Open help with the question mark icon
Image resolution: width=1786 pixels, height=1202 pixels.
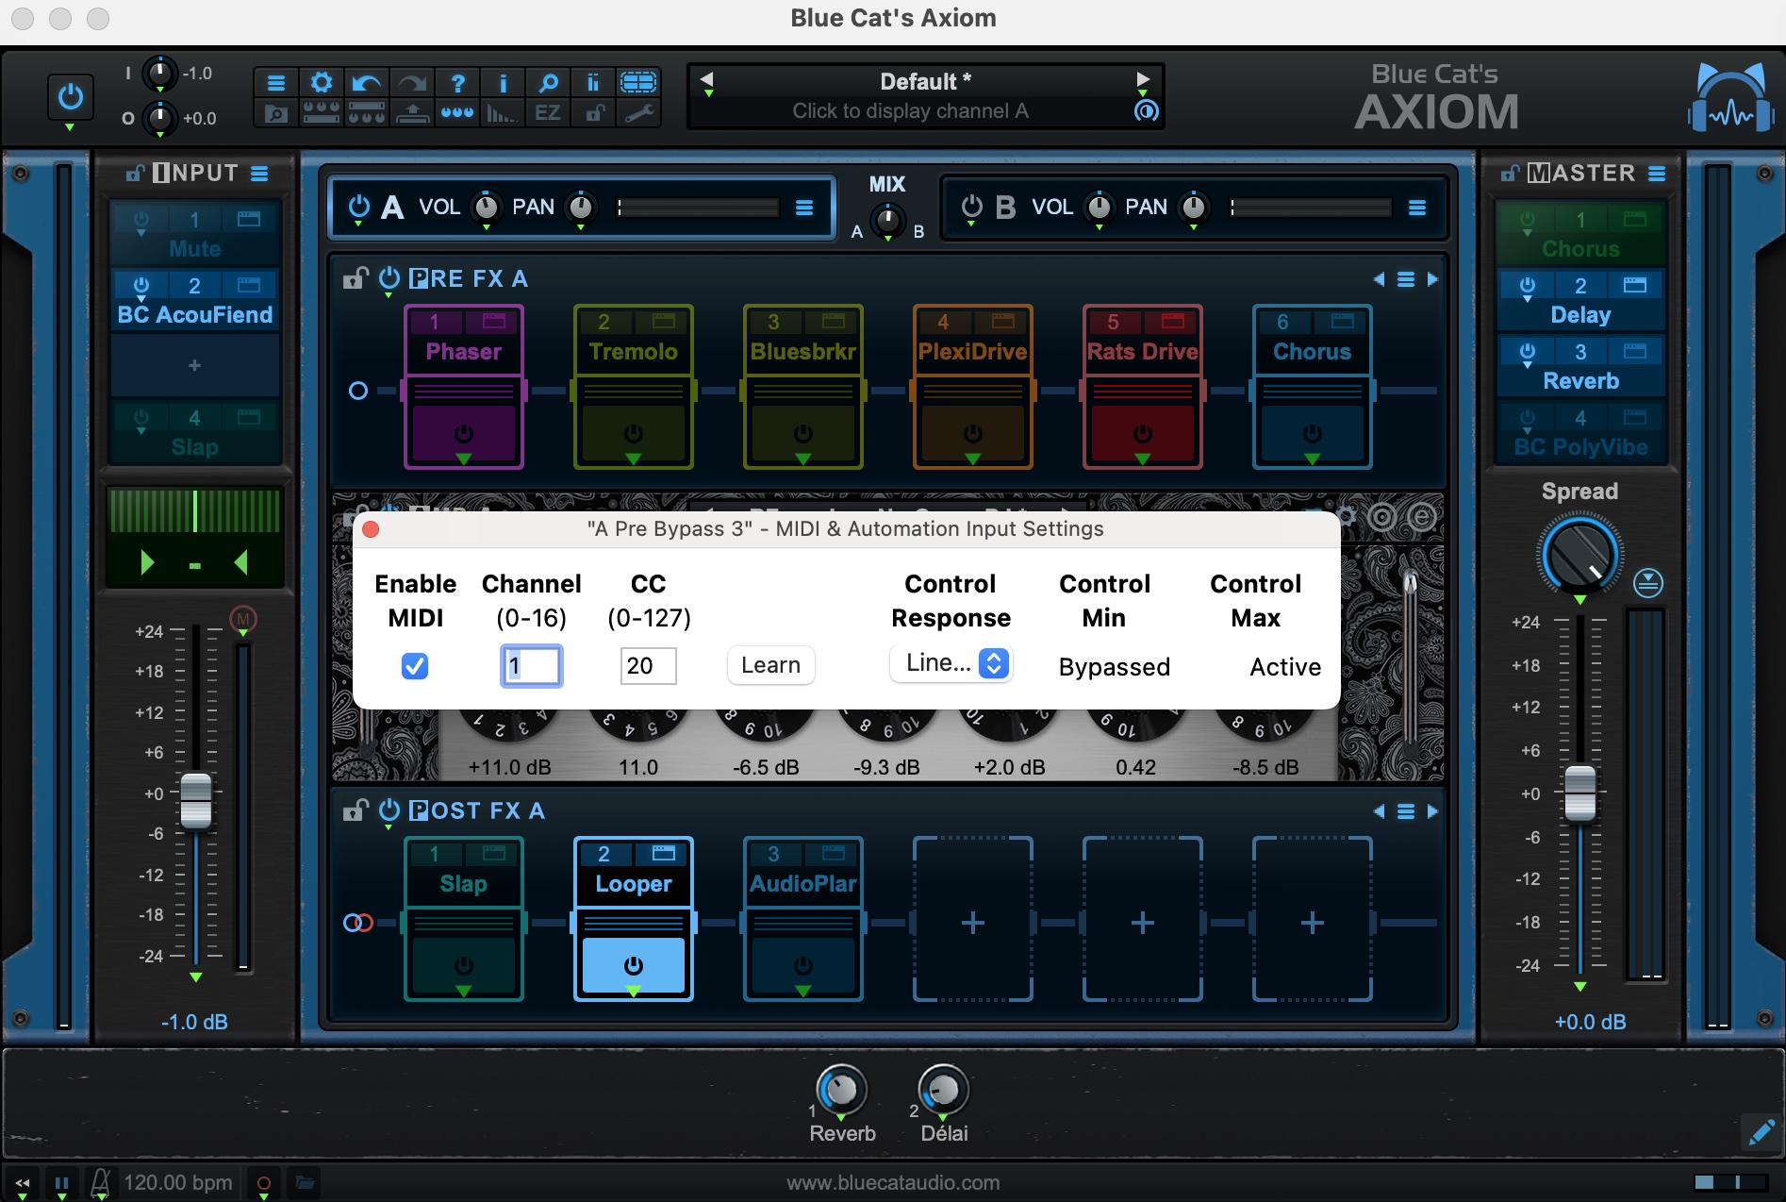pos(457,83)
